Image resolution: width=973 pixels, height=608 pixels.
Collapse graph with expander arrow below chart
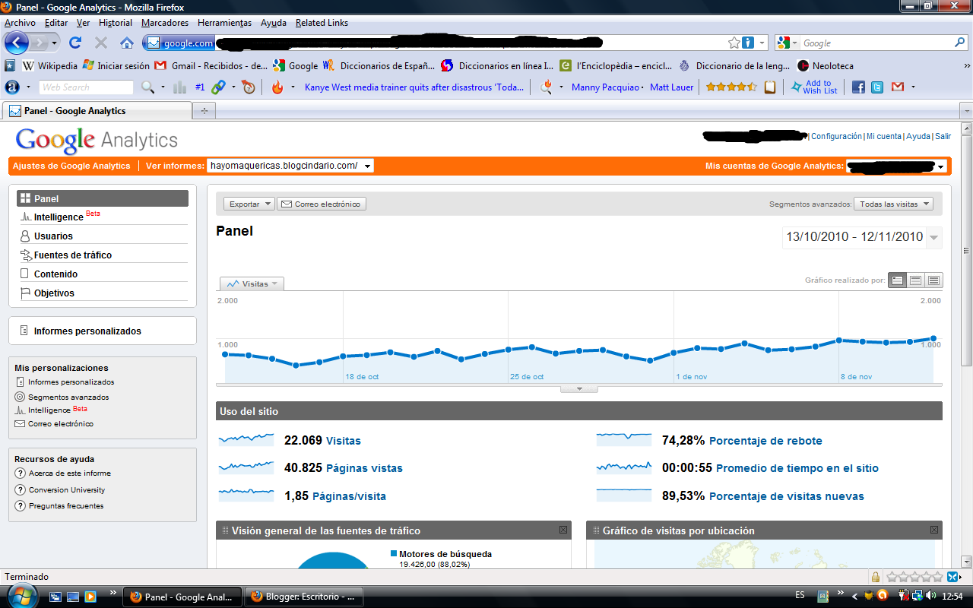point(579,388)
